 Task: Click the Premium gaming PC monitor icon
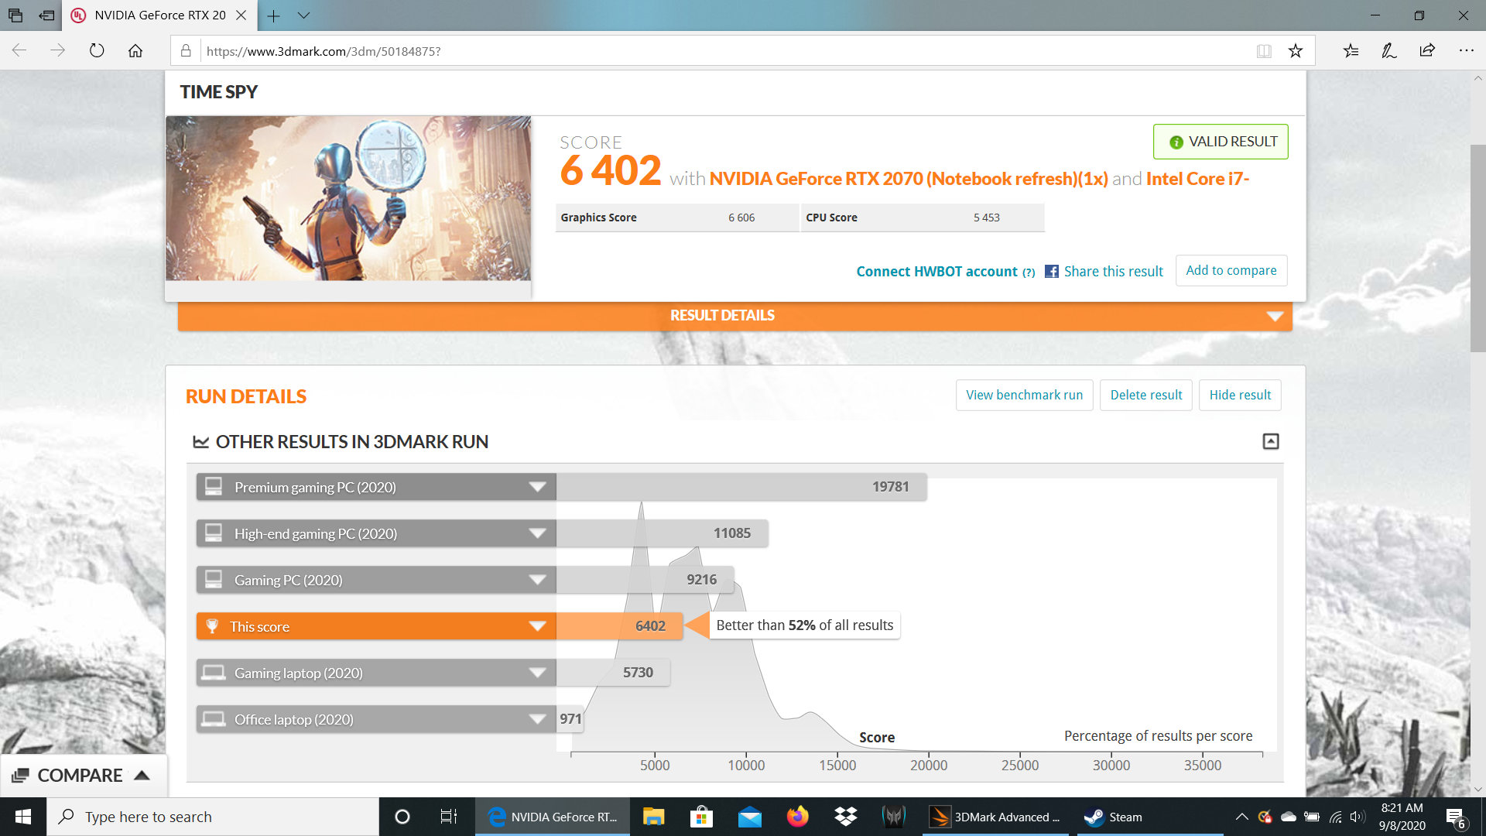(214, 487)
